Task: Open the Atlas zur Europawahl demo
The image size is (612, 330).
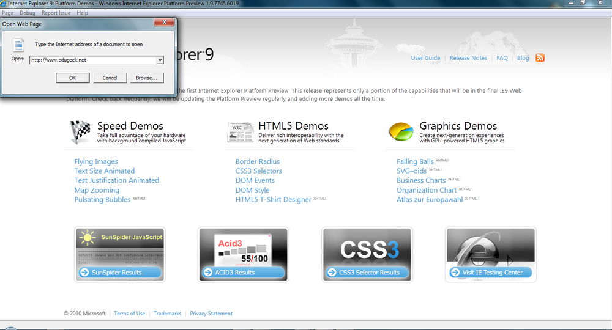Action: point(430,199)
